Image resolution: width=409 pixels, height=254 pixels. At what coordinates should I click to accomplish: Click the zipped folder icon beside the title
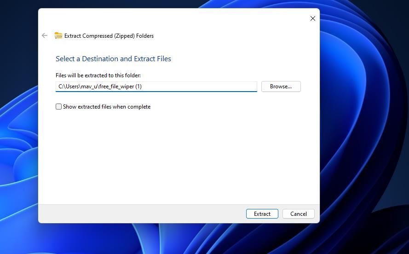pos(58,35)
